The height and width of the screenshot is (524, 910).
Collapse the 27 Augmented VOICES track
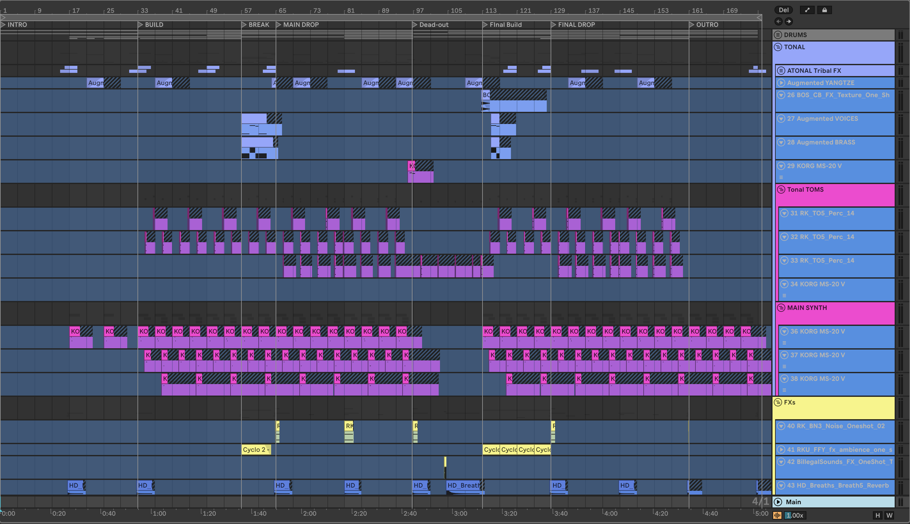781,119
